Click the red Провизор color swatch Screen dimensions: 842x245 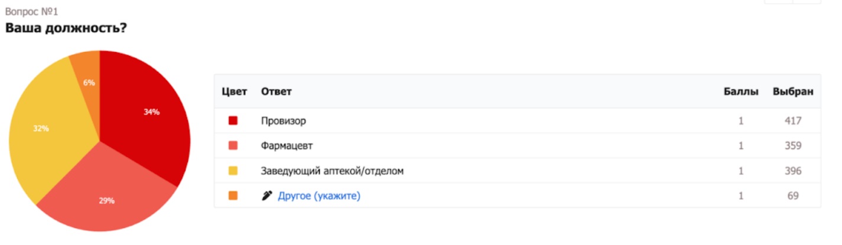(233, 121)
